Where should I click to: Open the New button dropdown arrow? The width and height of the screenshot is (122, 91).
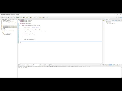(2, 17)
